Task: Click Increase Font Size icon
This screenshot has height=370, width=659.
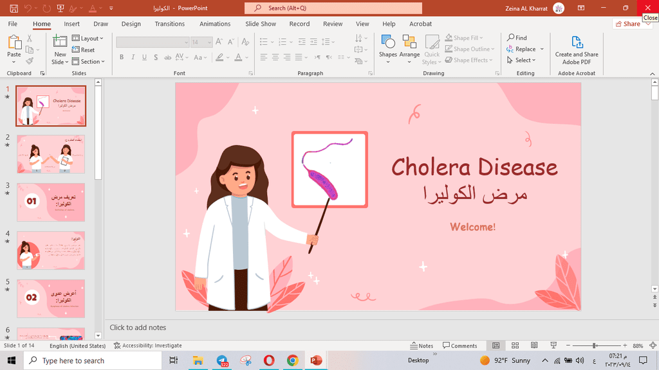Action: pyautogui.click(x=219, y=42)
